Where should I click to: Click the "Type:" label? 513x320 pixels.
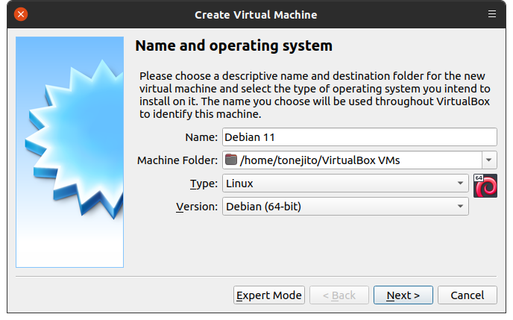(204, 183)
